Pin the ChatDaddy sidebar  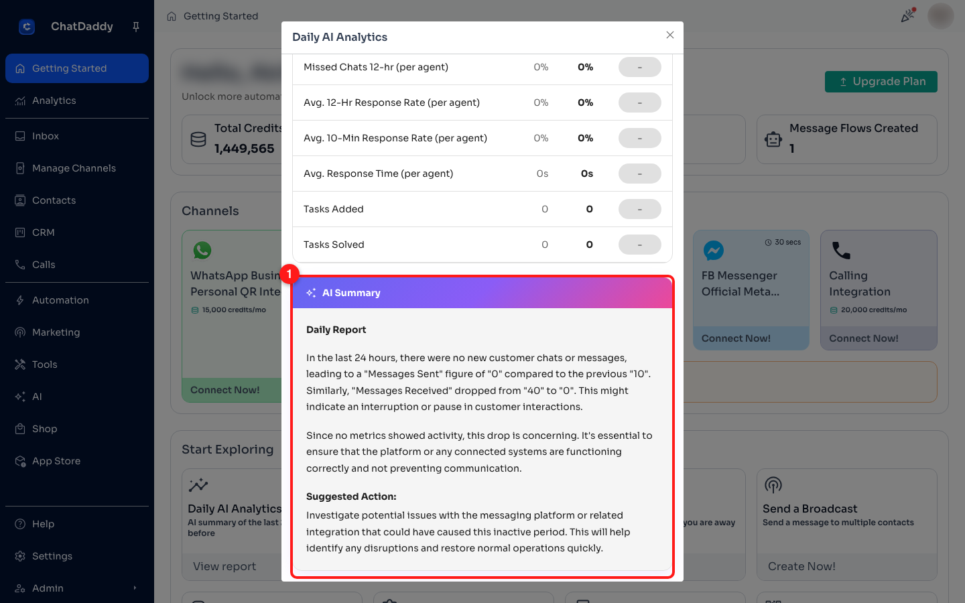(x=136, y=27)
